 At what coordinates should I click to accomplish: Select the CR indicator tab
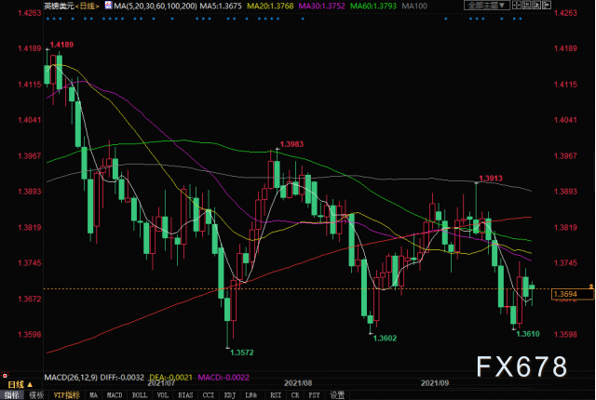(295, 395)
